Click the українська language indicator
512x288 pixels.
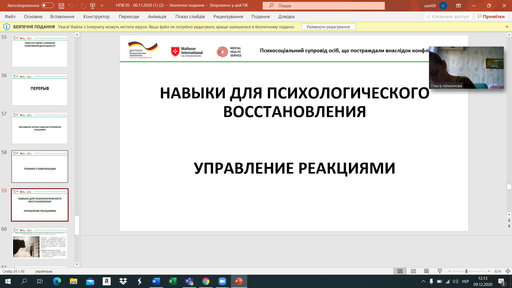[x=44, y=271]
